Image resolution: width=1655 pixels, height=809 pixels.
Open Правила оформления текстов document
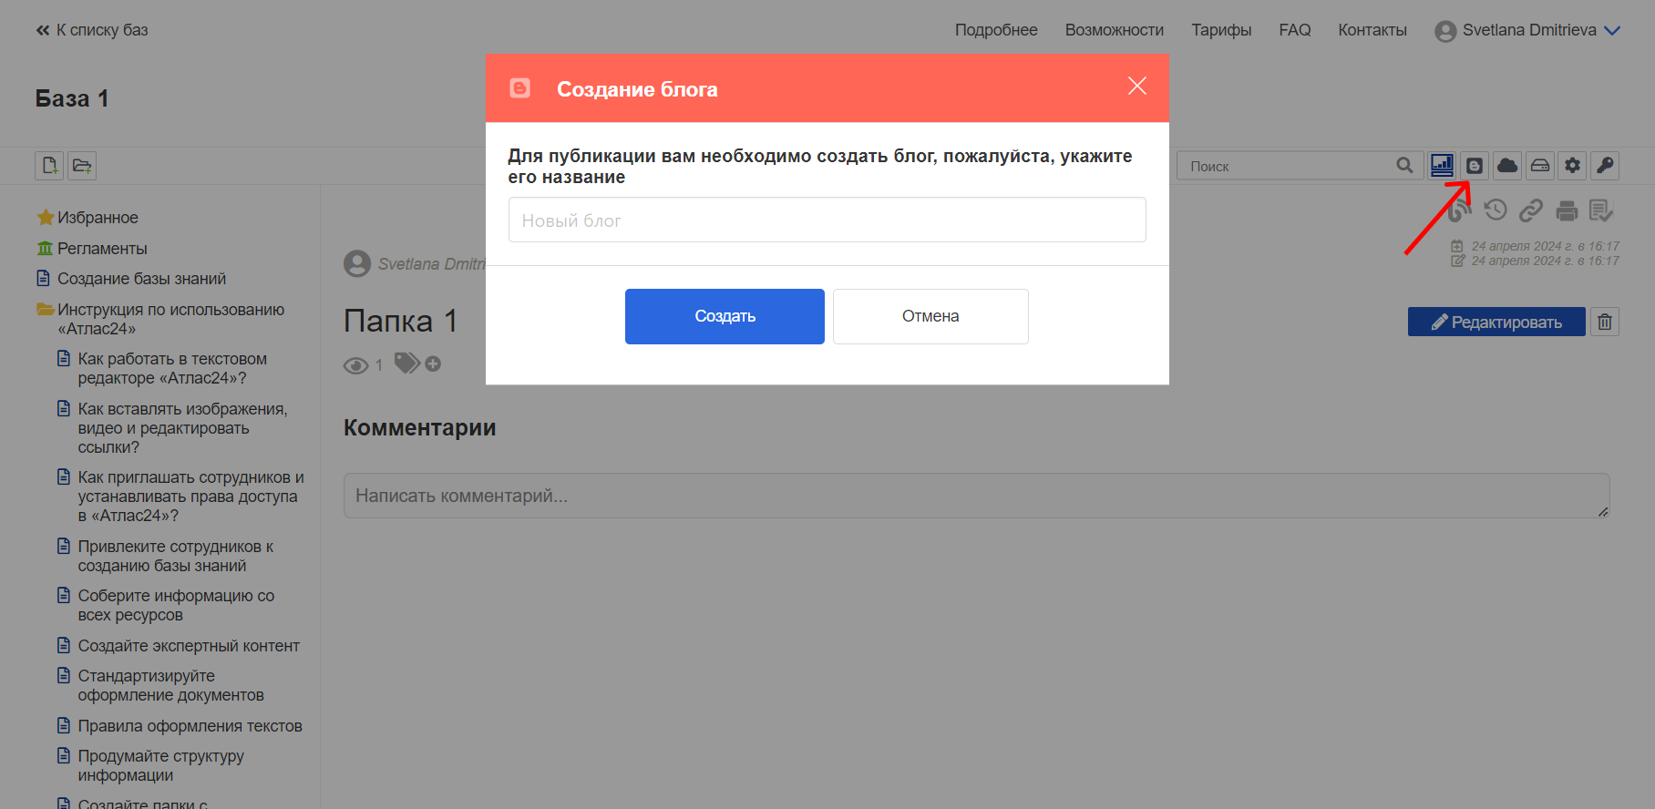[190, 725]
